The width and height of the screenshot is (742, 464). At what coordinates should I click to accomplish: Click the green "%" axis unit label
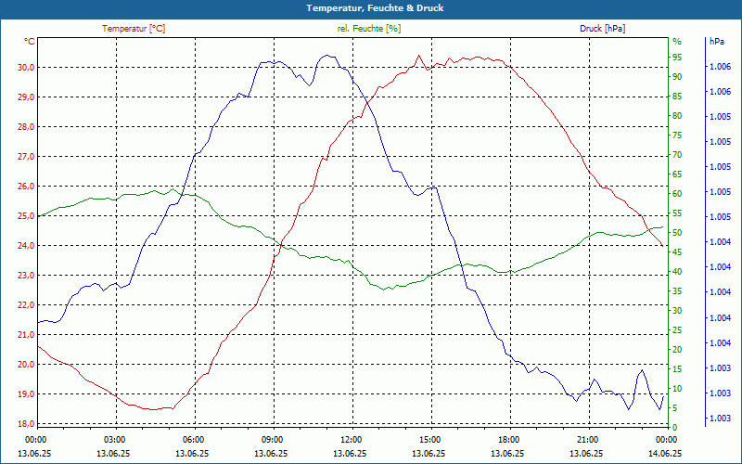[x=677, y=42]
